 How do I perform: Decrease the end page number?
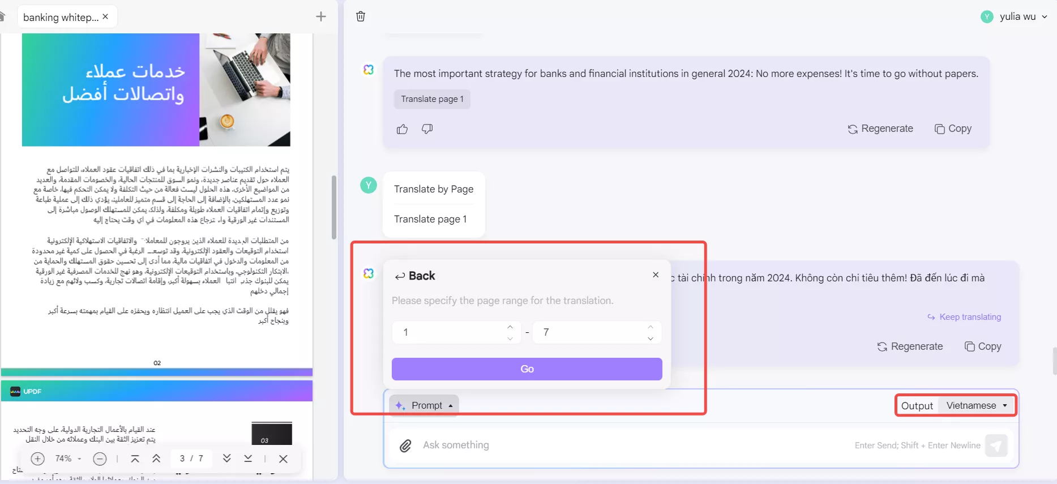[651, 339]
